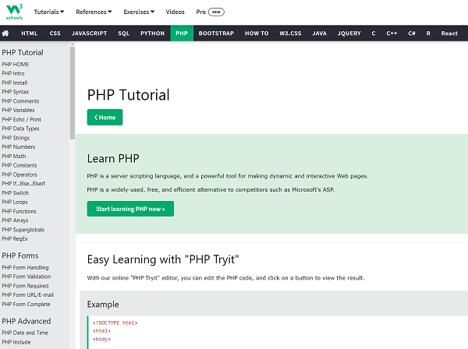Open PHP Data Types in sidebar
The height and width of the screenshot is (349, 468).
[20, 129]
